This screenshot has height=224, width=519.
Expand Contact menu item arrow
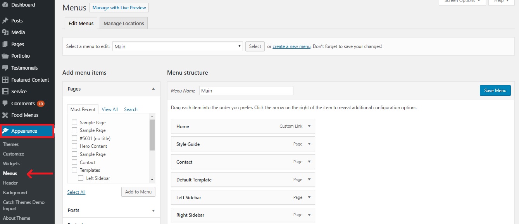tap(309, 162)
